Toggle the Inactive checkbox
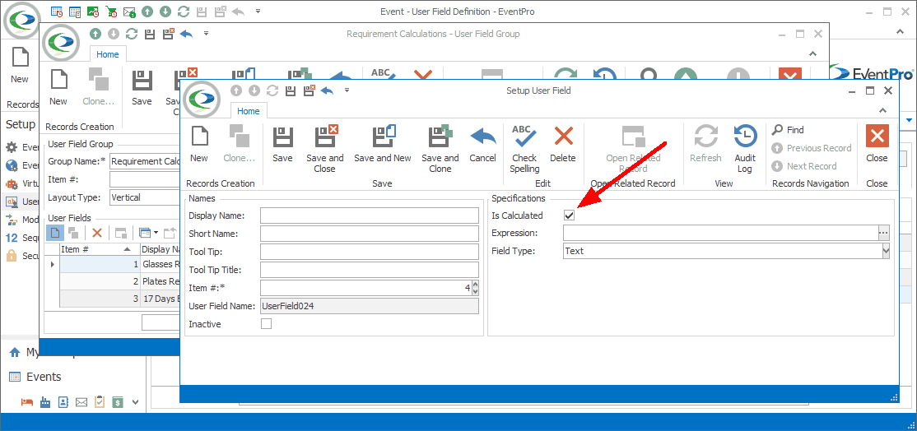The image size is (917, 431). 266,323
